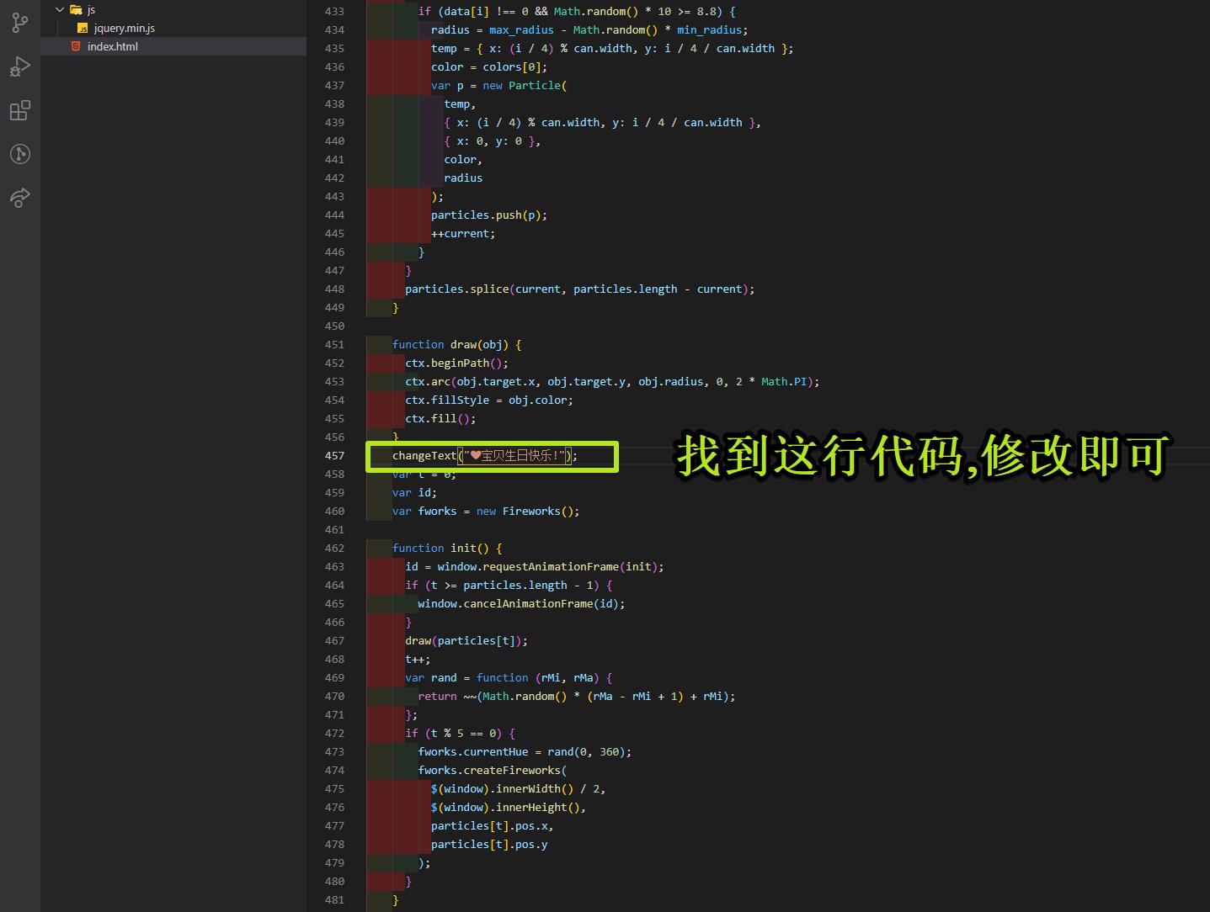Click 'particles[t].pos.y' line
Image resolution: width=1210 pixels, height=912 pixels.
(x=489, y=844)
